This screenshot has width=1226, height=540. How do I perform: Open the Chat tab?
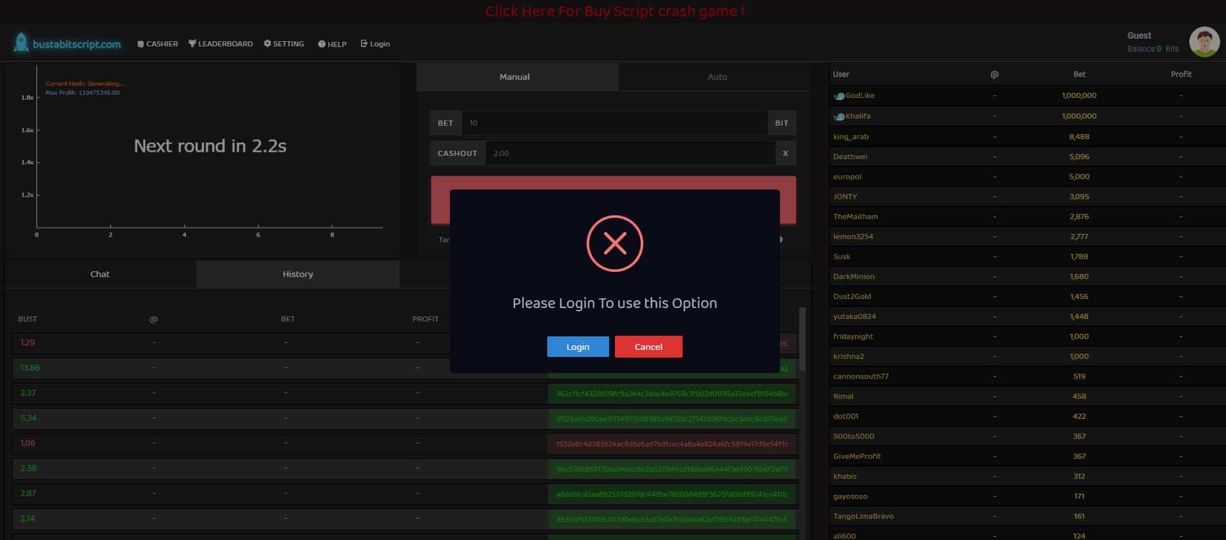100,274
